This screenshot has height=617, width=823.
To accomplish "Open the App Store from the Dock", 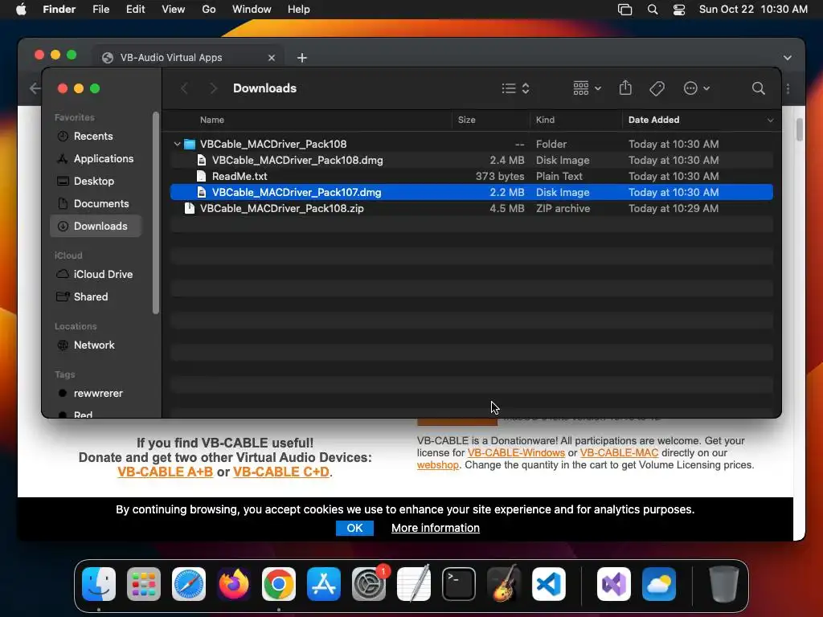I will [x=324, y=584].
